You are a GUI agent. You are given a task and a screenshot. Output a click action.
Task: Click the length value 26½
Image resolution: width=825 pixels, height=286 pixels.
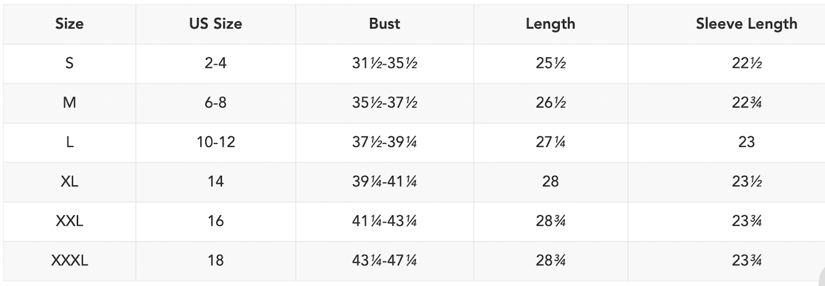coord(550,103)
